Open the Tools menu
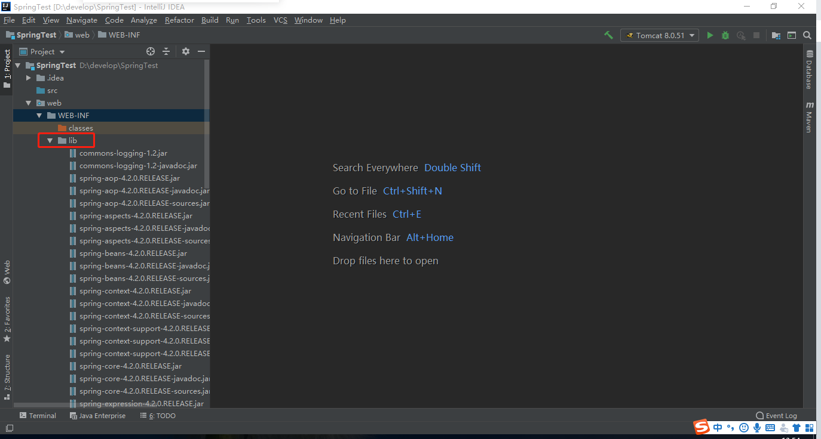 [256, 20]
